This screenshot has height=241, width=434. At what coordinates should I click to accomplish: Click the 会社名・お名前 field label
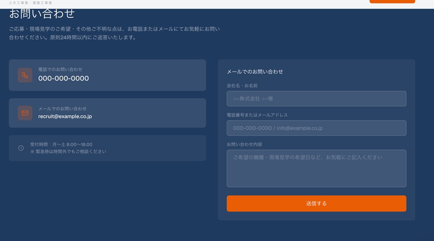coord(242,86)
